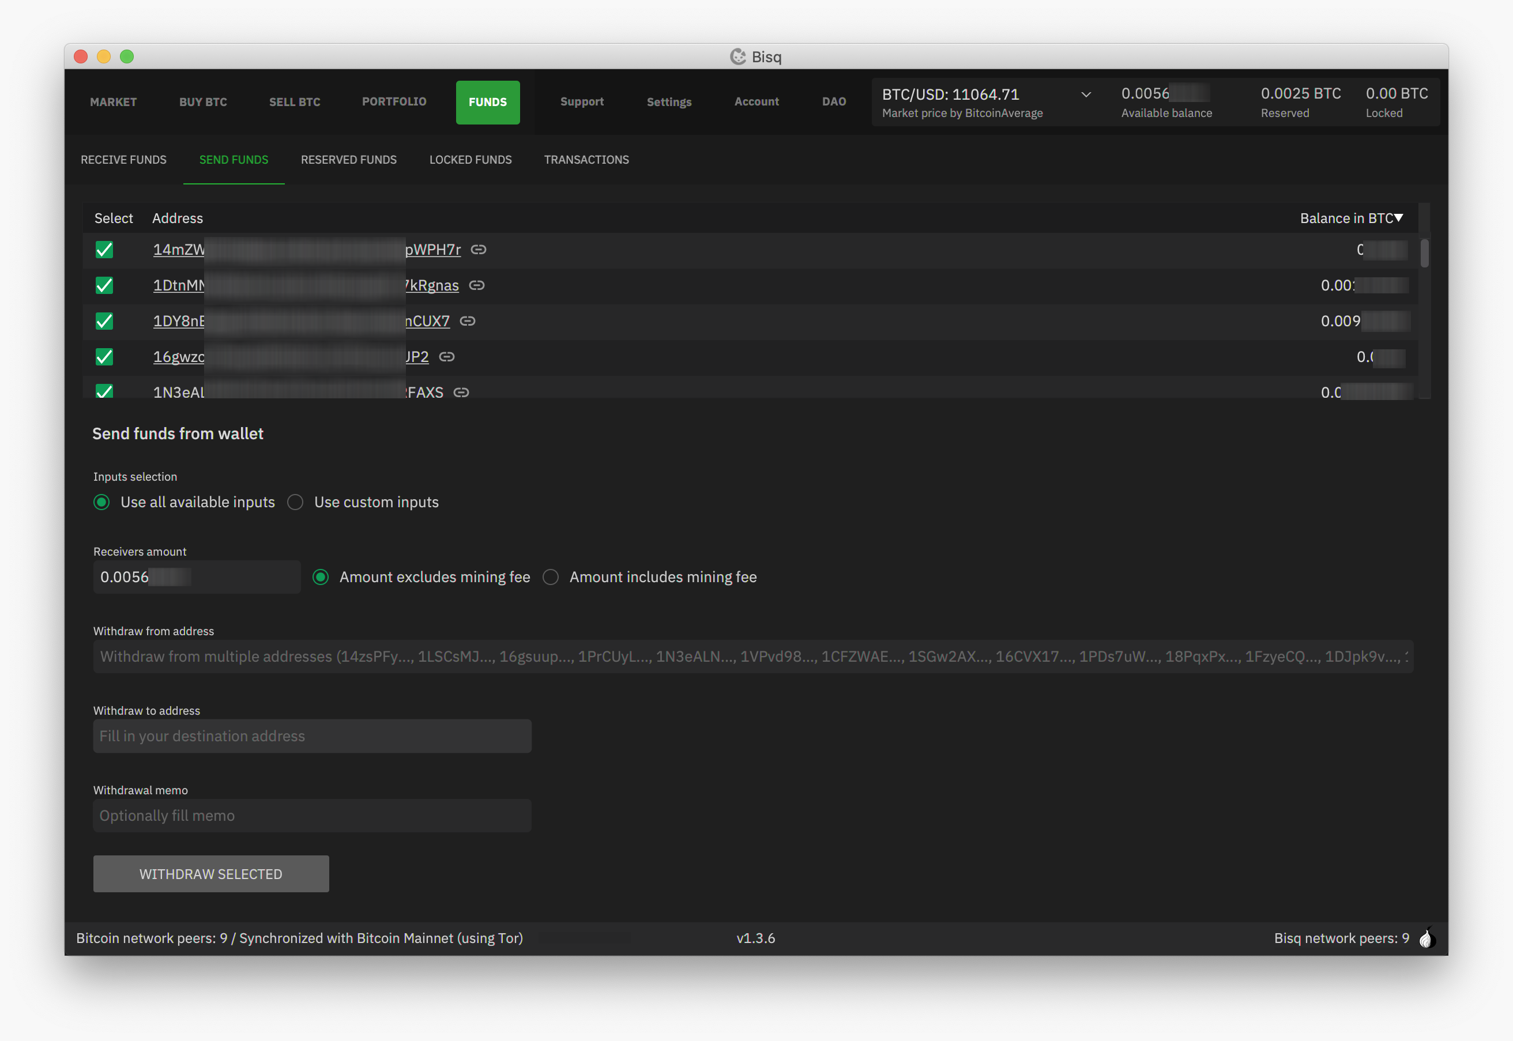1513x1041 pixels.
Task: Choose Amount includes mining fee
Action: point(551,577)
